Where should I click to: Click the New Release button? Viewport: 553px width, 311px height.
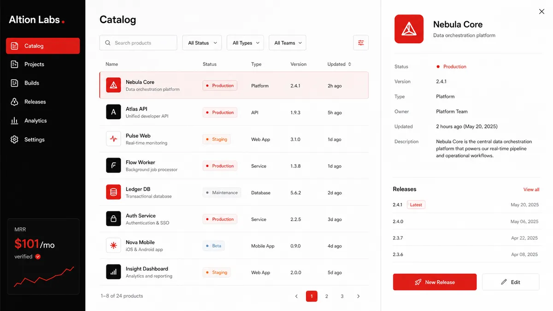coord(435,282)
